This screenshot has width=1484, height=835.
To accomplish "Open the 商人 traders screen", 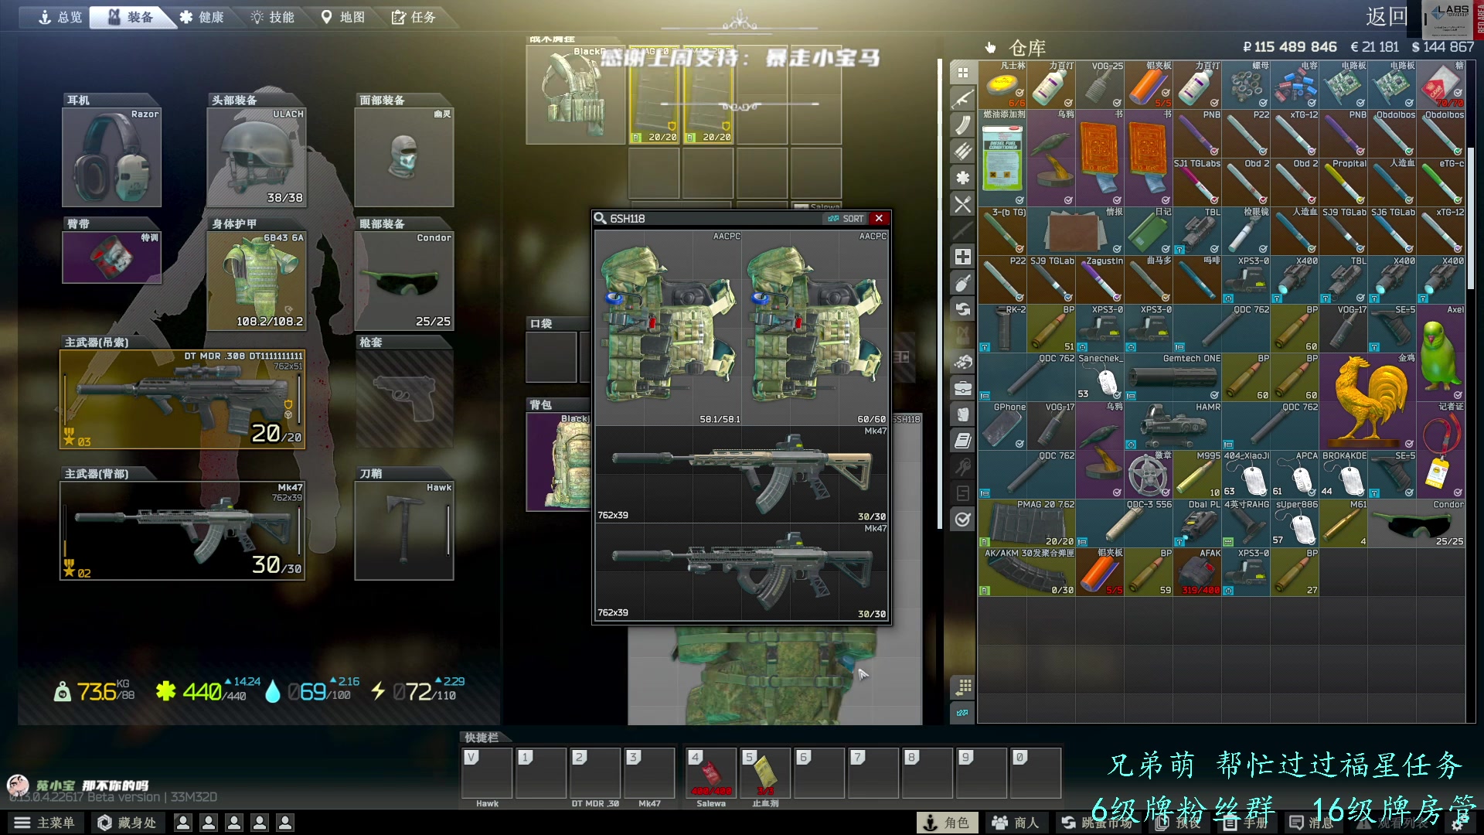I will coord(1016,823).
